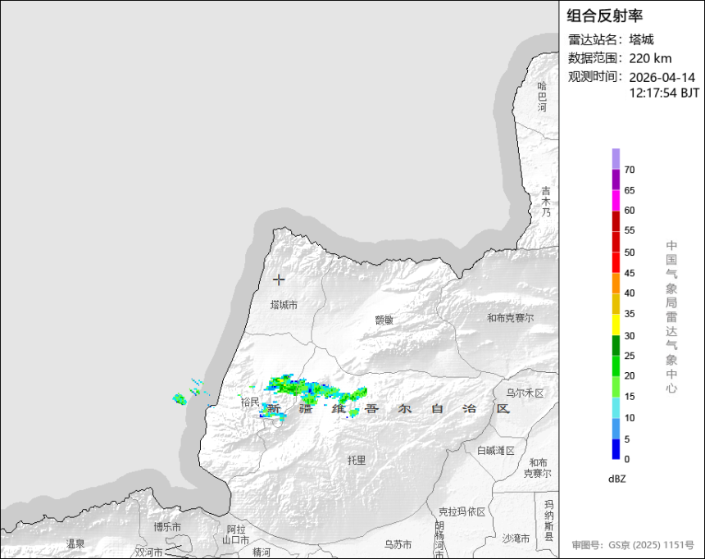Click the cyan 10–15 dBZ color band
The height and width of the screenshot is (559, 705).
pyautogui.click(x=616, y=407)
